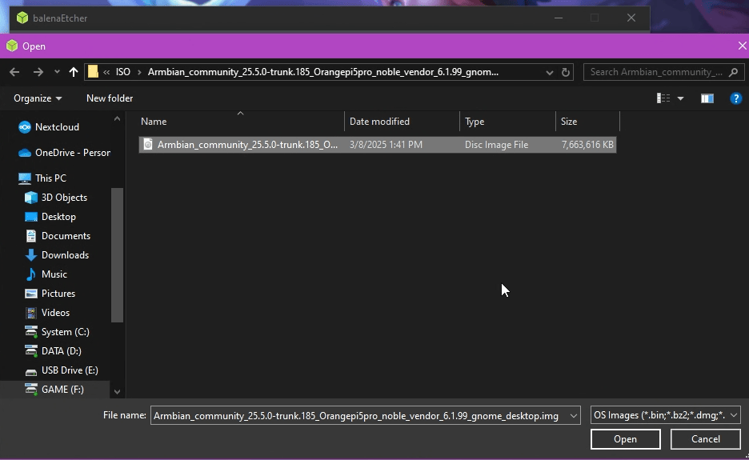Open the help question mark icon
The width and height of the screenshot is (749, 460).
coord(735,98)
